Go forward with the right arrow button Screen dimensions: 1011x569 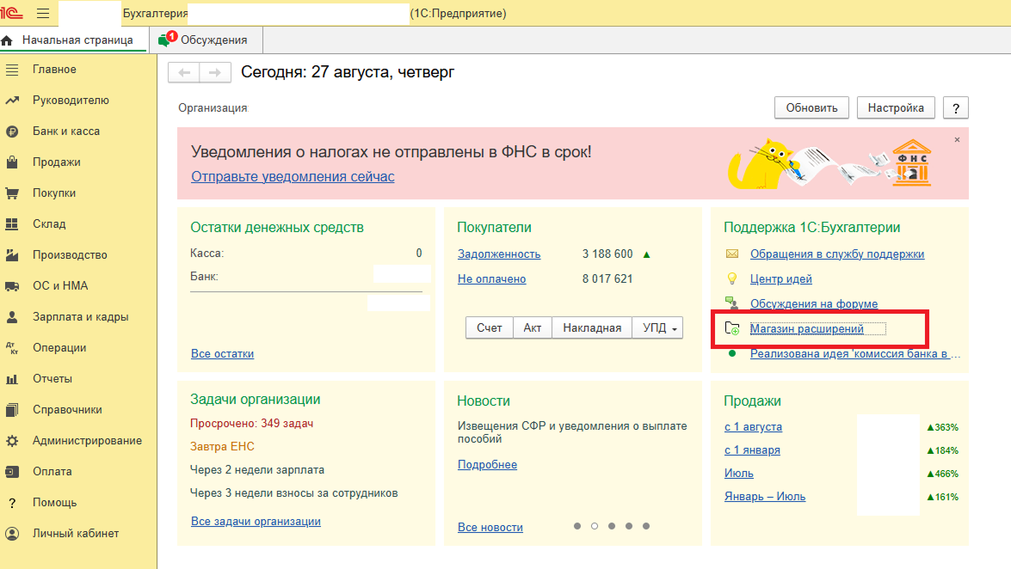(215, 72)
